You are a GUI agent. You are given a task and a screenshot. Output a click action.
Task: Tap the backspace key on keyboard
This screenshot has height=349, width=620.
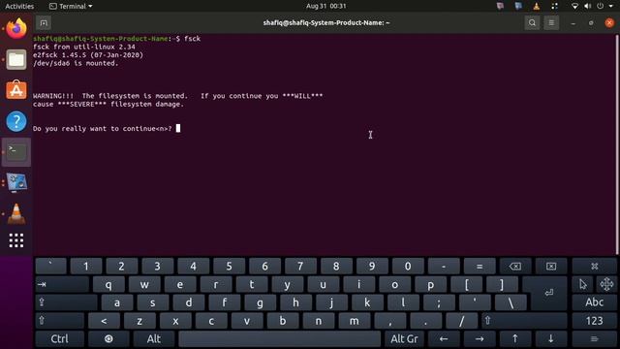click(514, 266)
